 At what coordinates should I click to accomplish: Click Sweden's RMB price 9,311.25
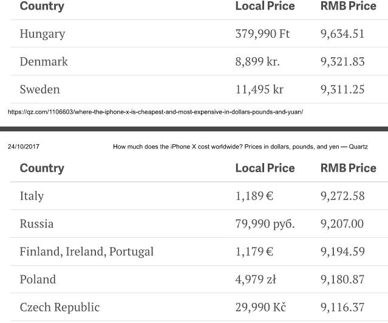342,90
